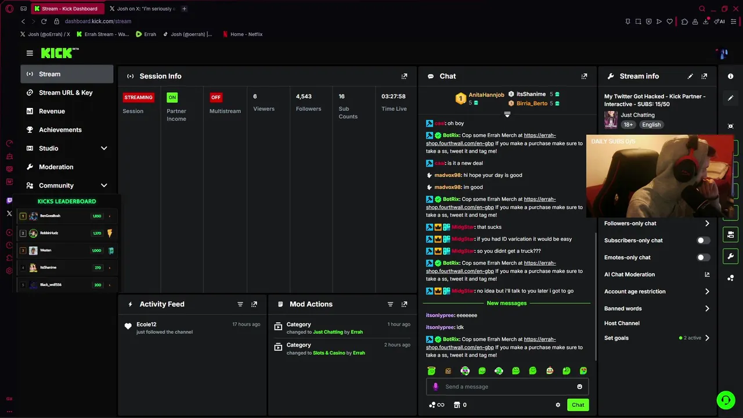Open the support headset button
This screenshot has height=418, width=743.
(725, 400)
